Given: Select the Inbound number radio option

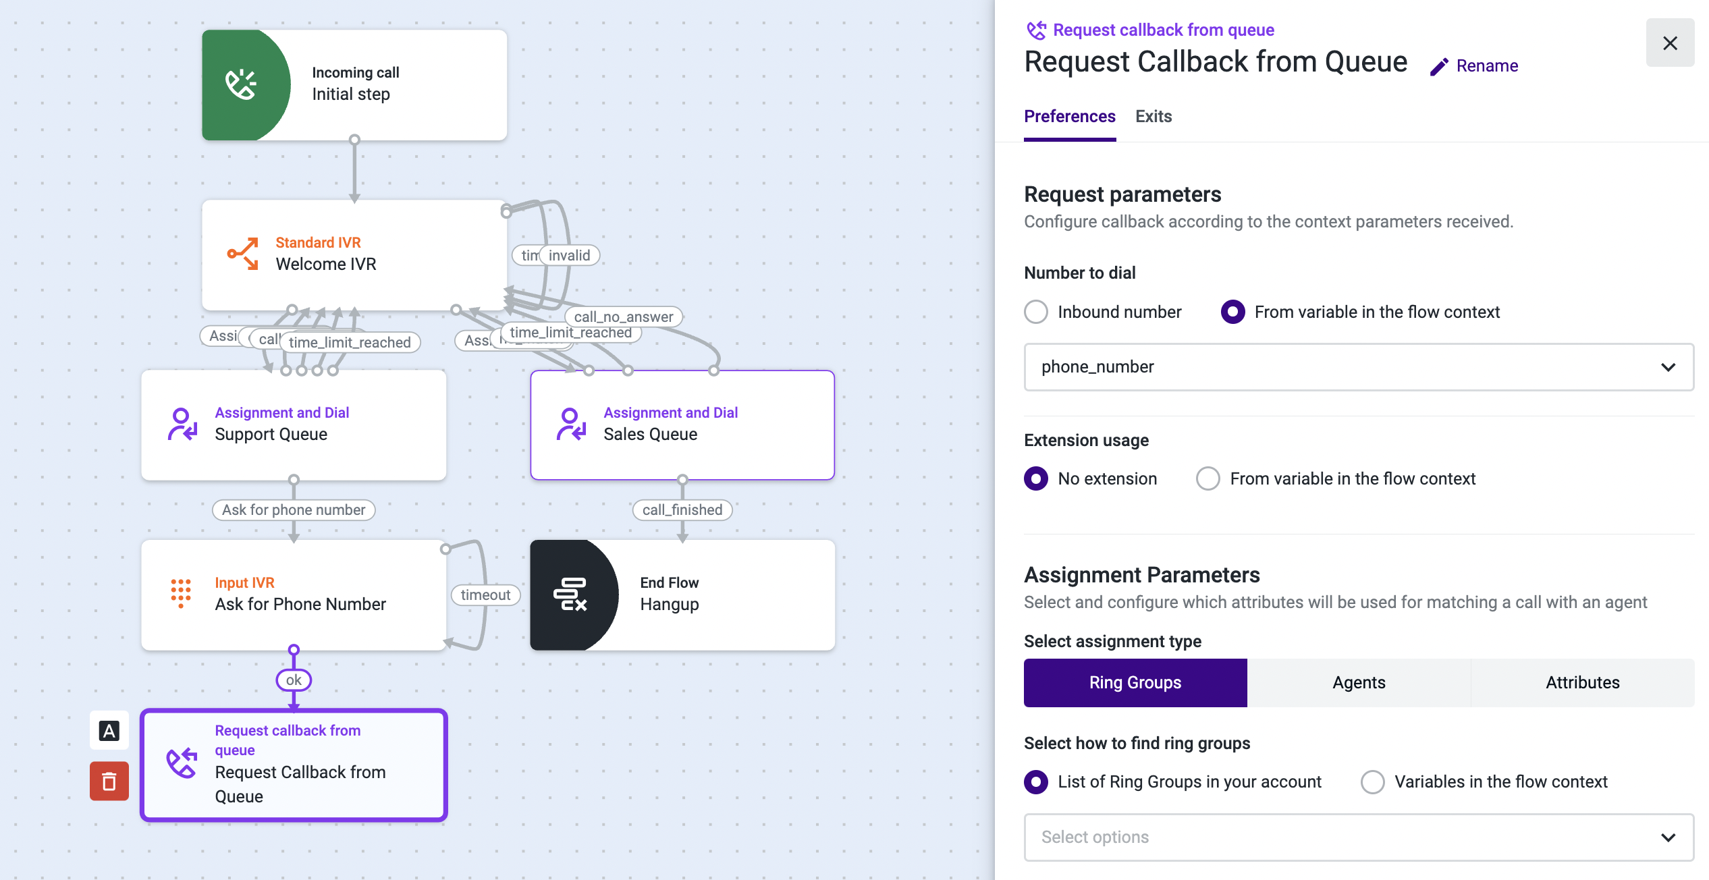Looking at the screenshot, I should [x=1036, y=312].
